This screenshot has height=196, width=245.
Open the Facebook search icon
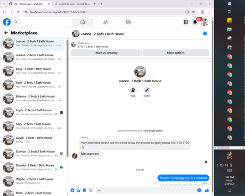16,22
